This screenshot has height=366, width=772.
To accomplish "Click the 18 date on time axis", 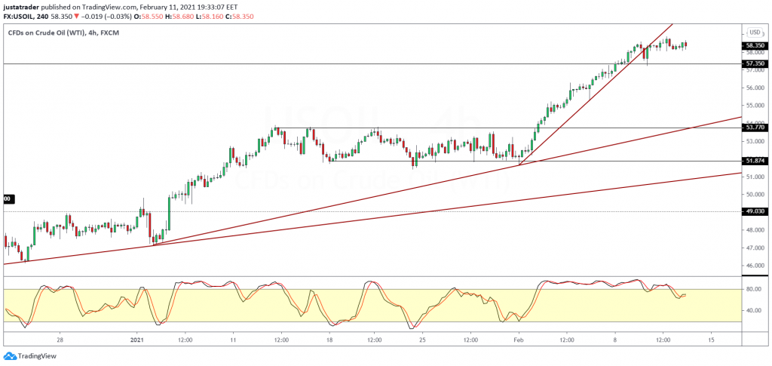I will [329, 340].
